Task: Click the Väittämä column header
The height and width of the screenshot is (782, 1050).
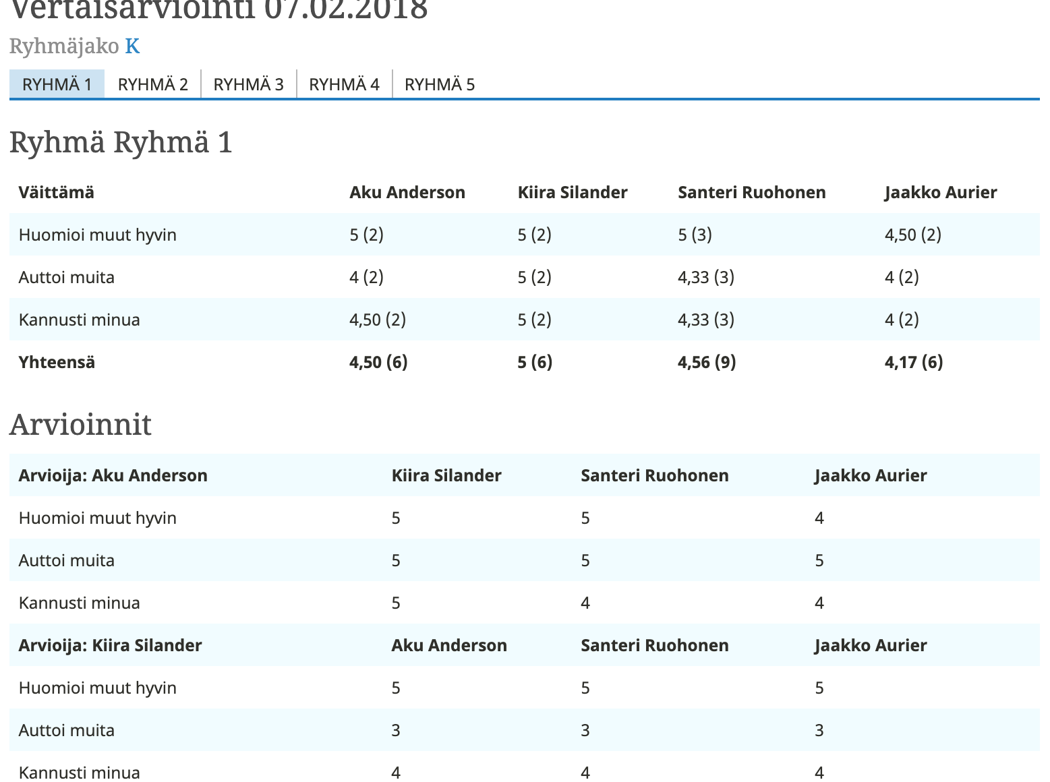Action: click(56, 192)
